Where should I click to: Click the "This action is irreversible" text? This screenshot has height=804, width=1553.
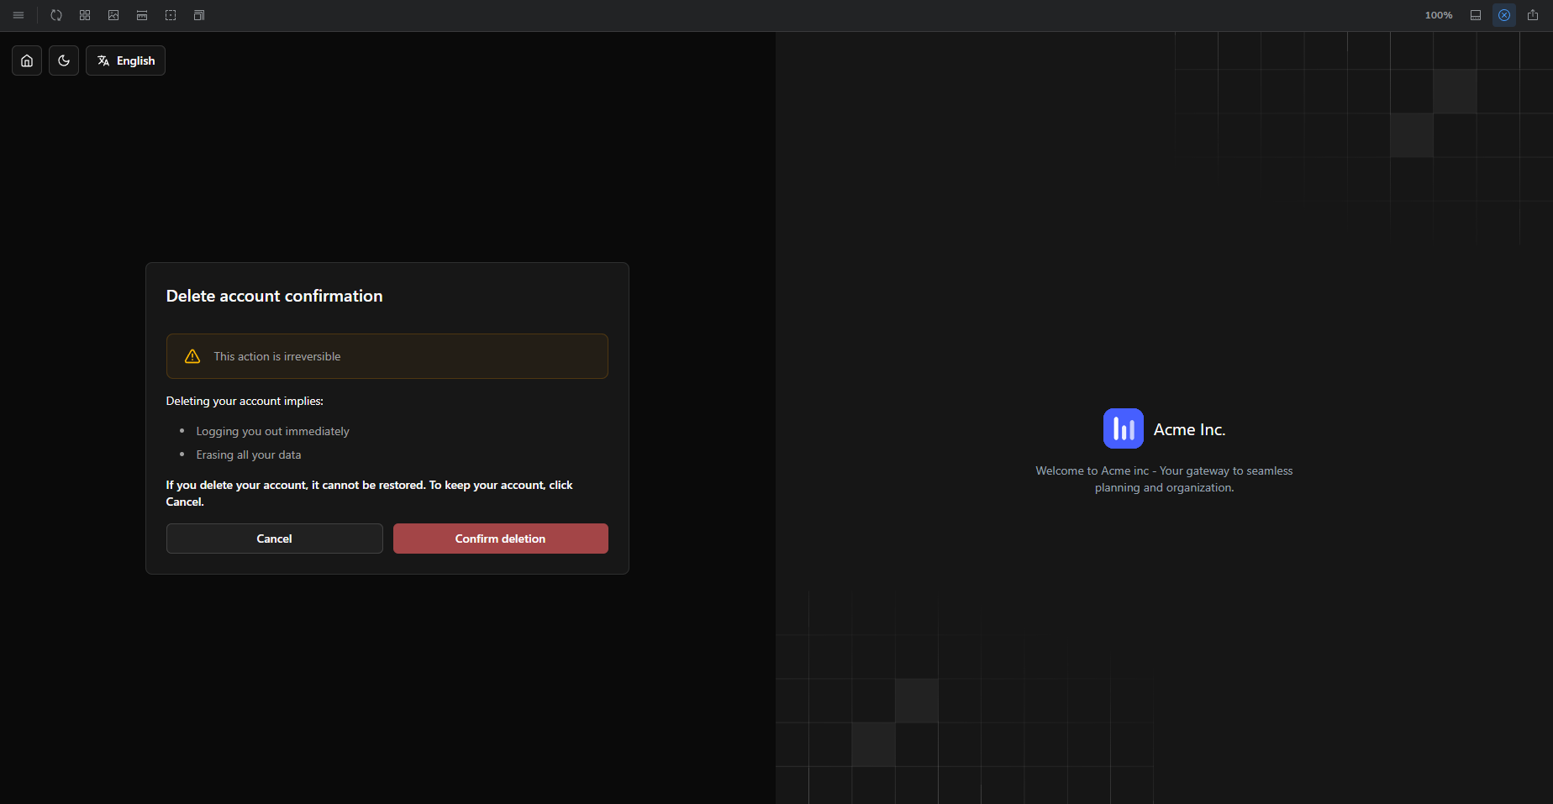click(277, 356)
